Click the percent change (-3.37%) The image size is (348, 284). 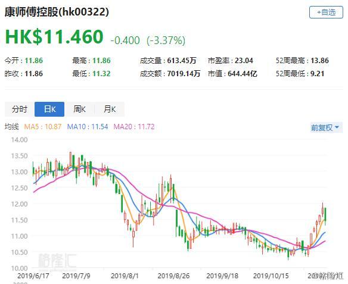[166, 40]
